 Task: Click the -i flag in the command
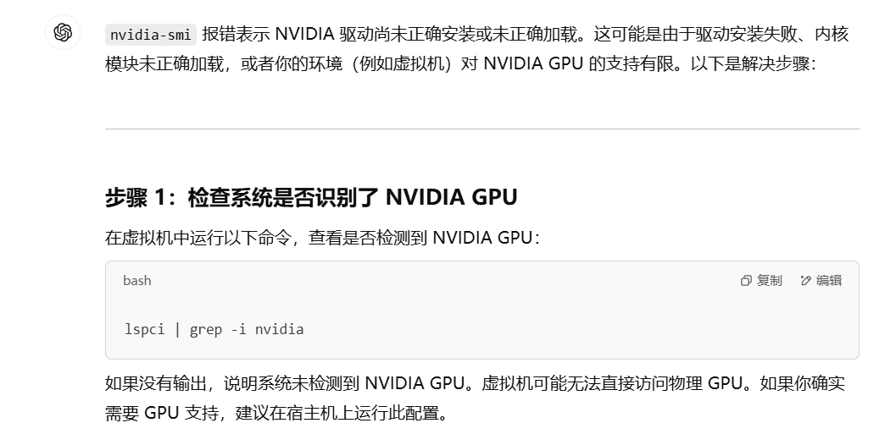(238, 329)
